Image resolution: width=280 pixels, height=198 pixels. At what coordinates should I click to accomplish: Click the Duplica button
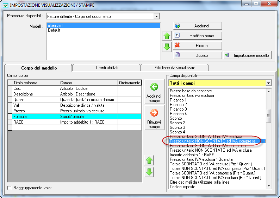198,55
